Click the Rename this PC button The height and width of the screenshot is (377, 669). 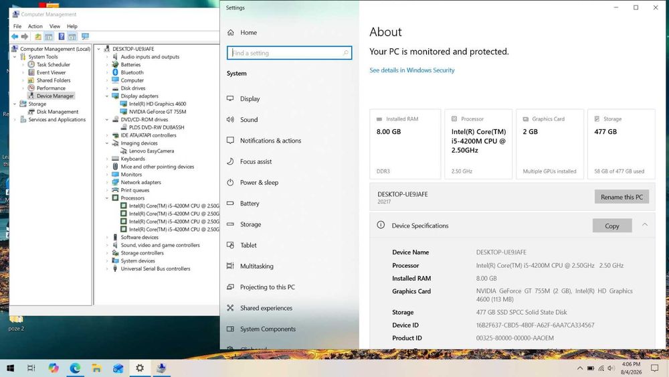point(622,197)
